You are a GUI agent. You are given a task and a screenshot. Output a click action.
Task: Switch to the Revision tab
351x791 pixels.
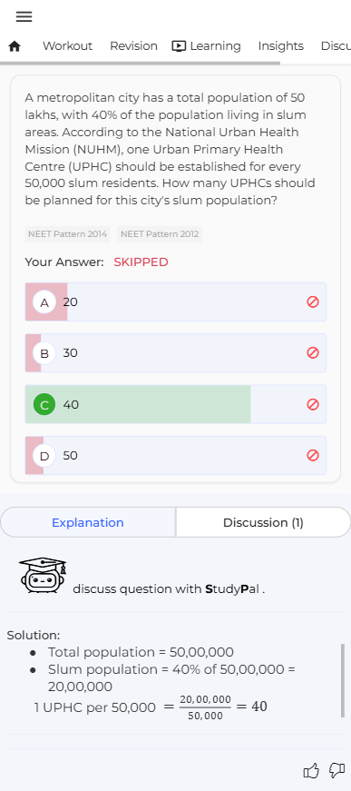[x=133, y=46]
